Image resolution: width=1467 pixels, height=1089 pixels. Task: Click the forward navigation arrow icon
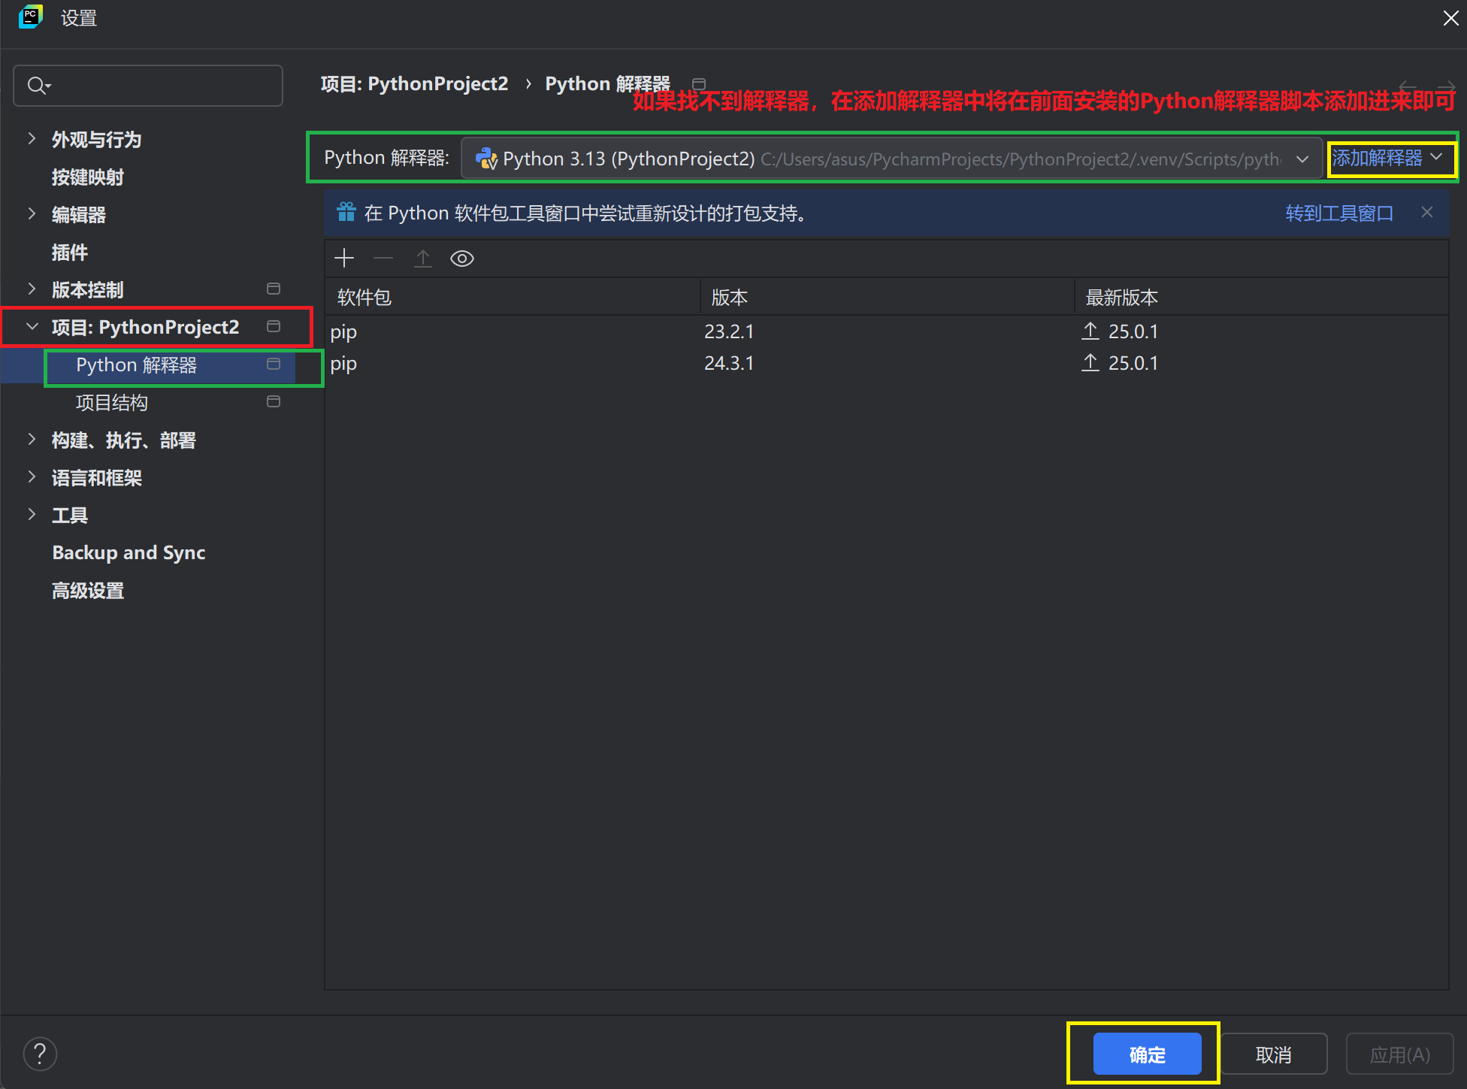click(x=1445, y=86)
